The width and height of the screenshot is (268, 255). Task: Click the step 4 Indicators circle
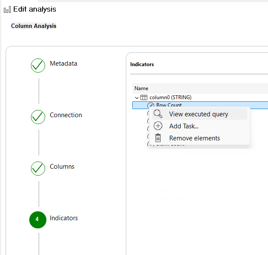(37, 219)
